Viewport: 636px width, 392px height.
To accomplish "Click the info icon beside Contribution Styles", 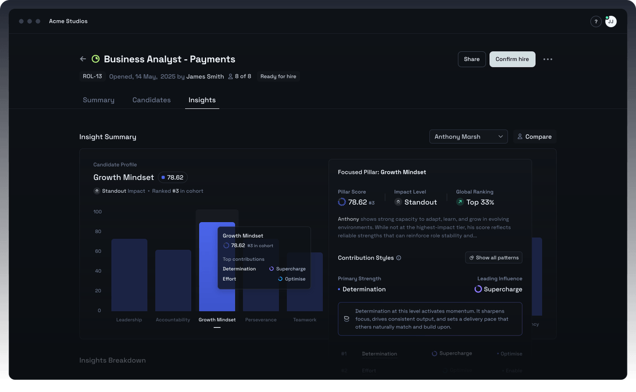I will point(399,258).
